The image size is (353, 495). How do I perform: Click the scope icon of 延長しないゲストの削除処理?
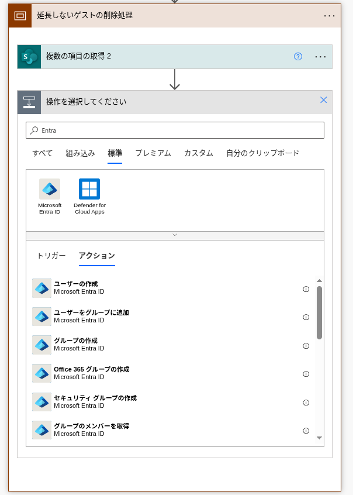20,15
